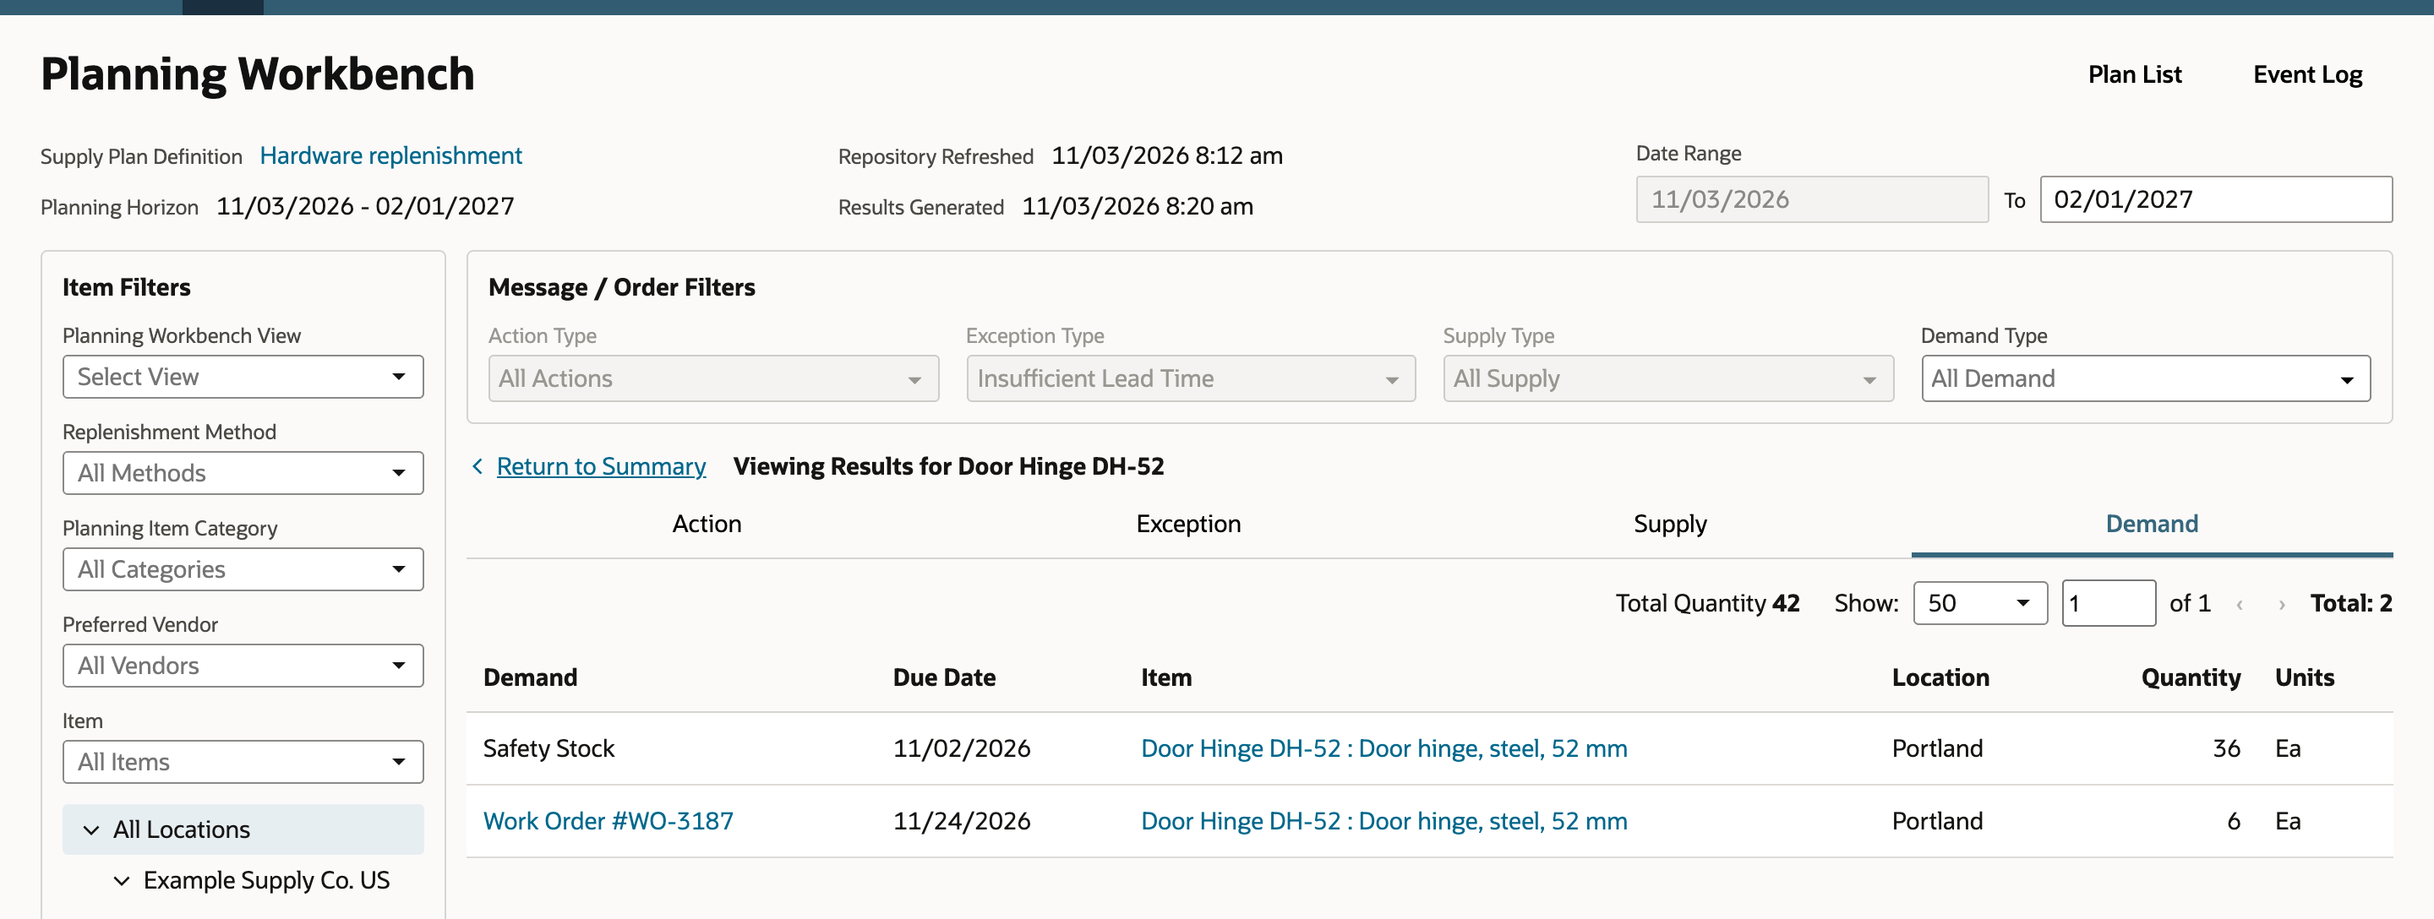Open Door Hinge item link in Work Order row
The height and width of the screenshot is (919, 2434).
tap(1383, 822)
